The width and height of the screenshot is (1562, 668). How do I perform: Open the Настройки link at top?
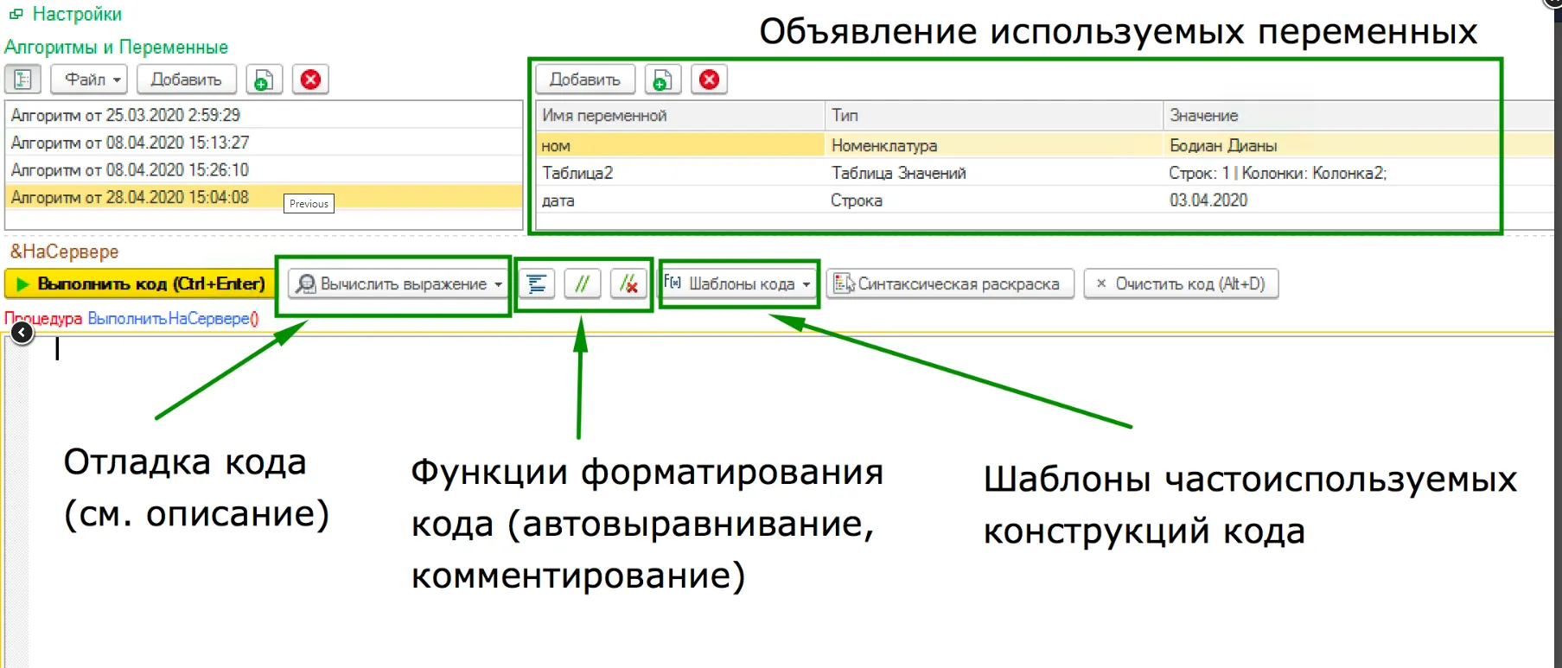pyautogui.click(x=76, y=14)
